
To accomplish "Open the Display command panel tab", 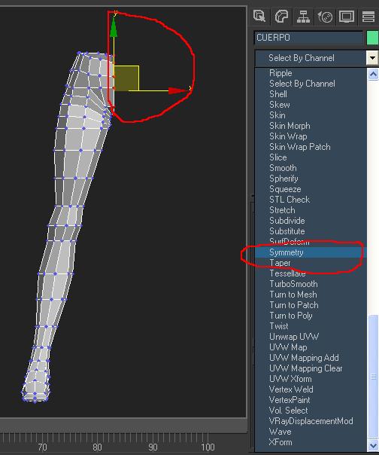I will (x=347, y=17).
